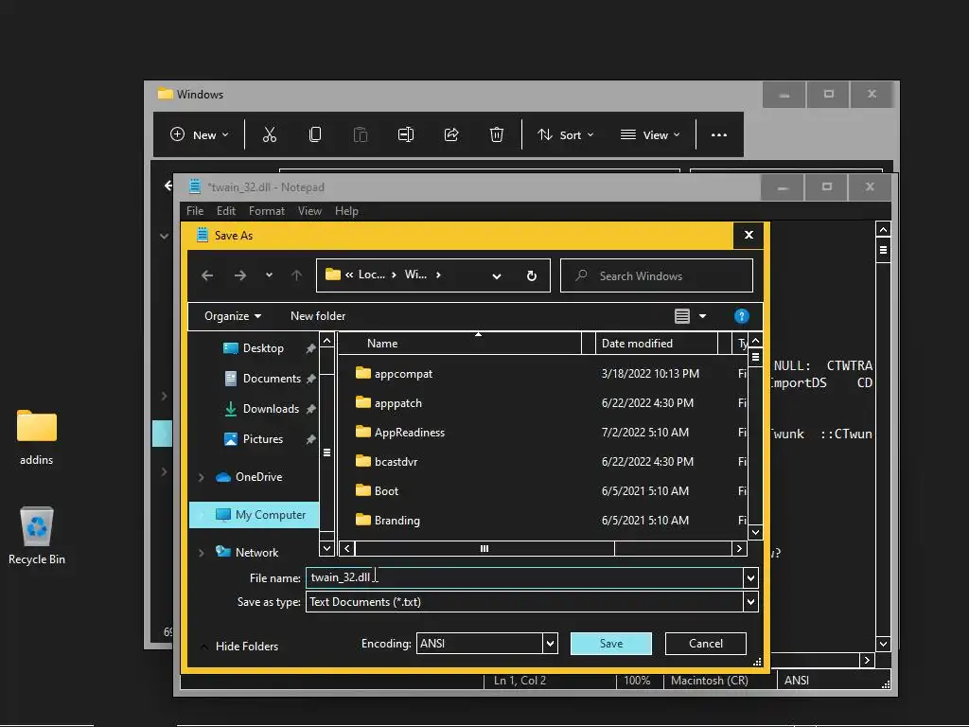Click the blue Help icon in Save As
Viewport: 969px width, 727px height.
coord(742,316)
